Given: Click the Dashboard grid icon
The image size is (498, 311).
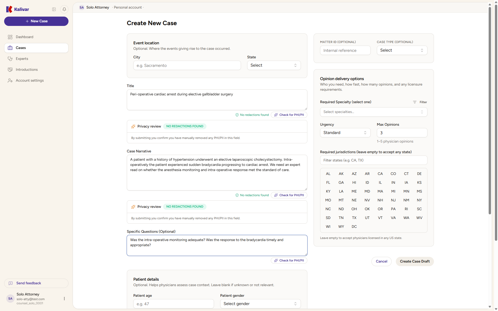Looking at the screenshot, I should [x=10, y=37].
